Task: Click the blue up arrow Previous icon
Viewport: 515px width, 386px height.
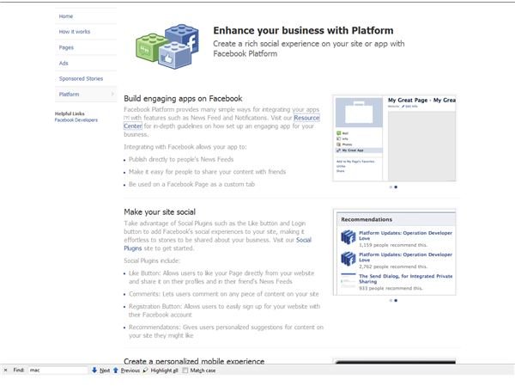Action: coord(116,371)
